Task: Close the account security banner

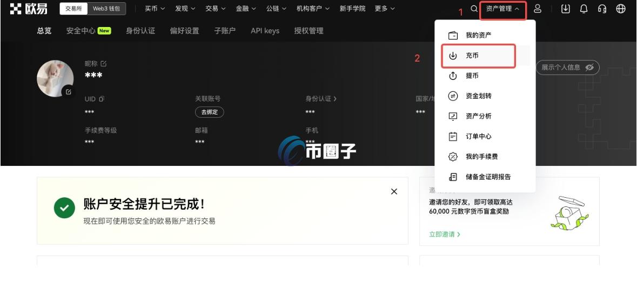Action: click(x=394, y=191)
